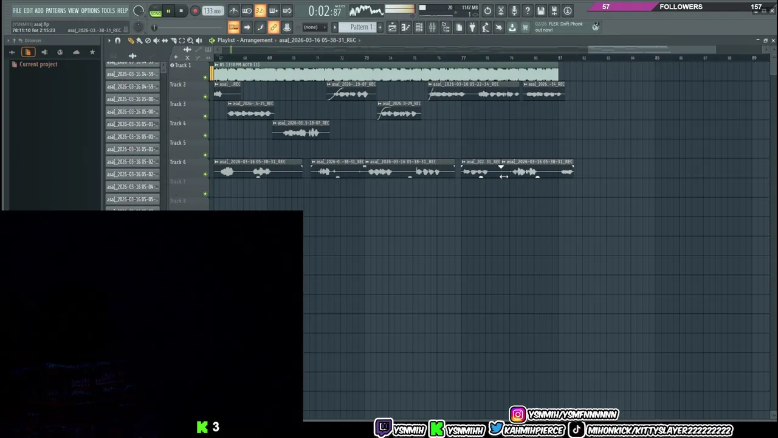Click the plus button next to Pattern 1
778x438 pixels.
tap(380, 27)
